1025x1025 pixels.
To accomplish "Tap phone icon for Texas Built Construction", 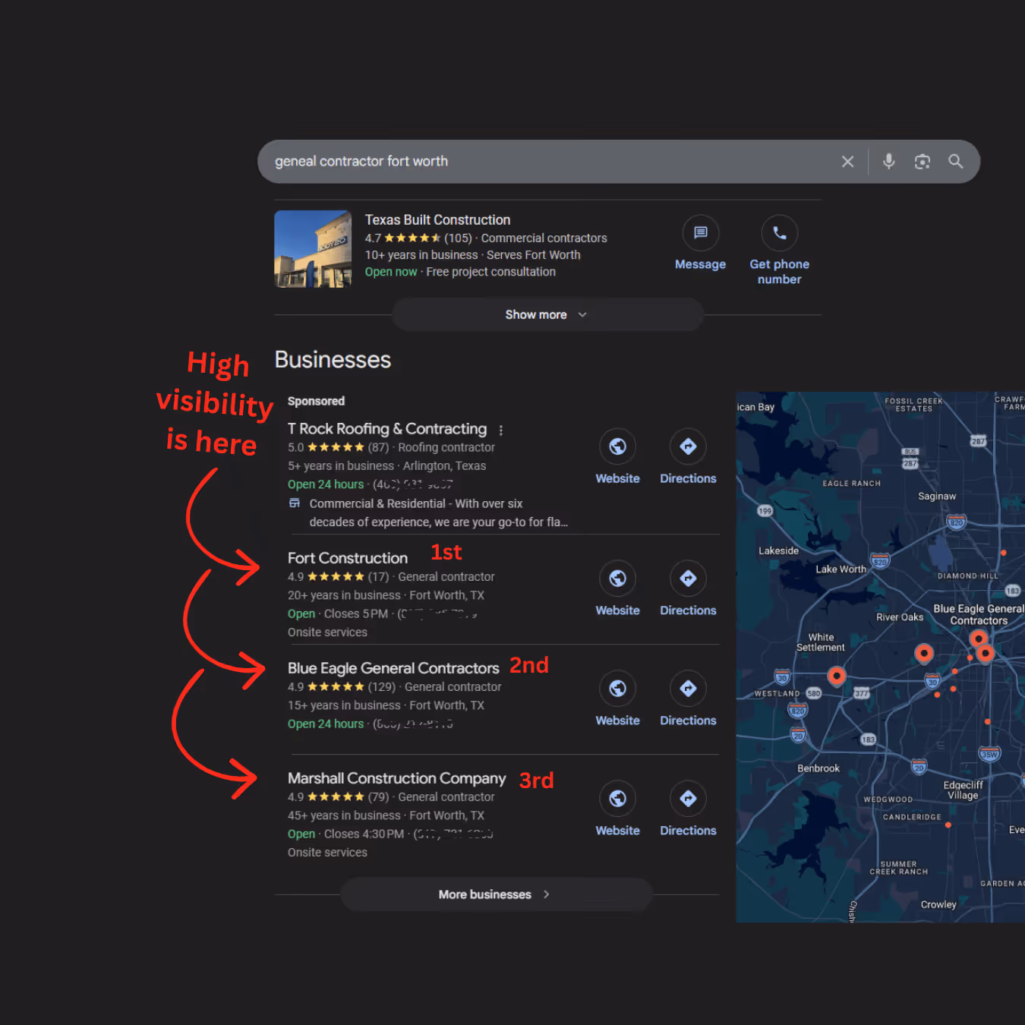I will [780, 232].
